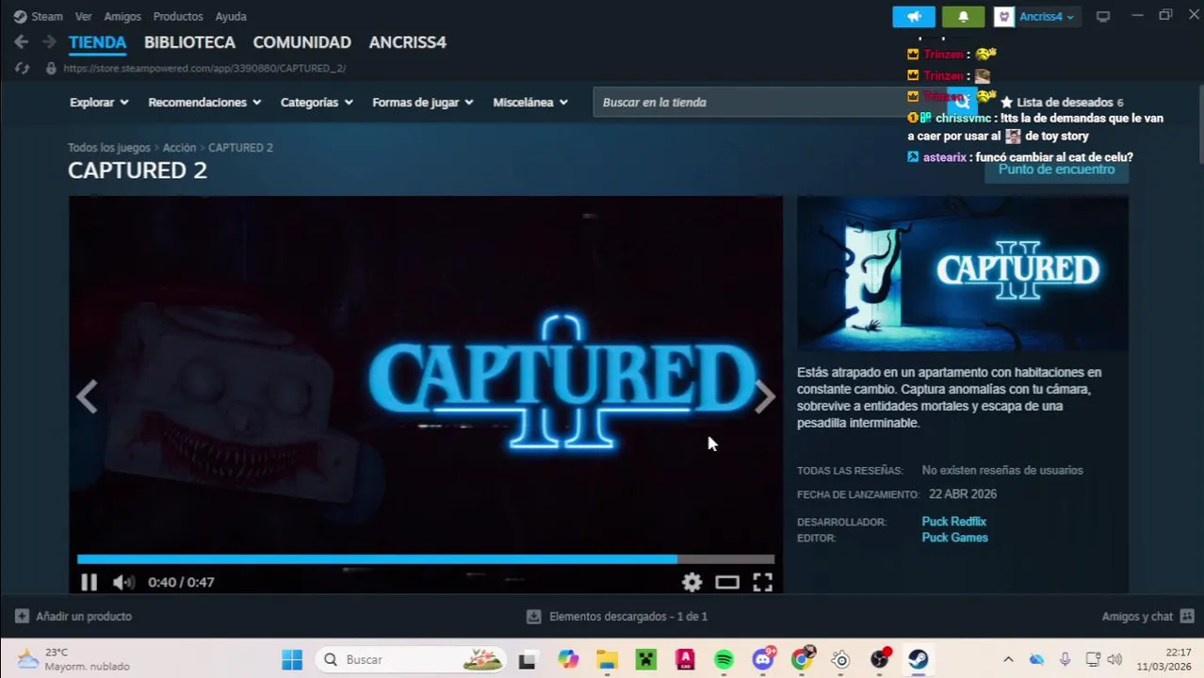Open Spotify from the taskbar
This screenshot has height=678, width=1204.
click(724, 659)
